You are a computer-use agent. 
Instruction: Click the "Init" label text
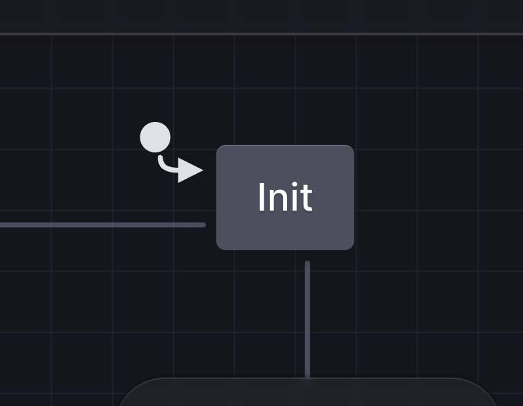284,197
